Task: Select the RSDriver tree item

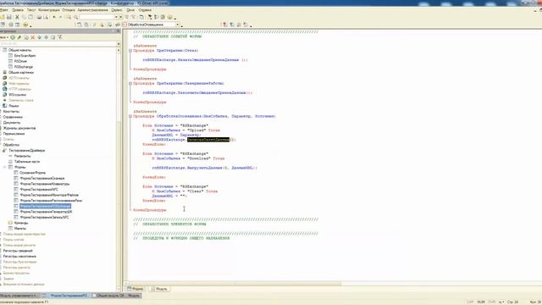Action: (x=20, y=61)
